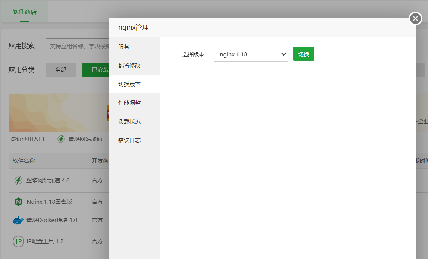Click the green 切换 button
Viewport: 428px width, 259px height.
coord(303,54)
